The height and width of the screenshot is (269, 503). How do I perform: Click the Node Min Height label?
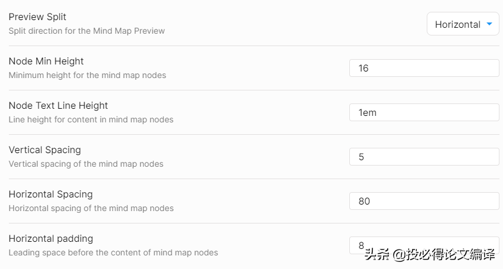[46, 61]
